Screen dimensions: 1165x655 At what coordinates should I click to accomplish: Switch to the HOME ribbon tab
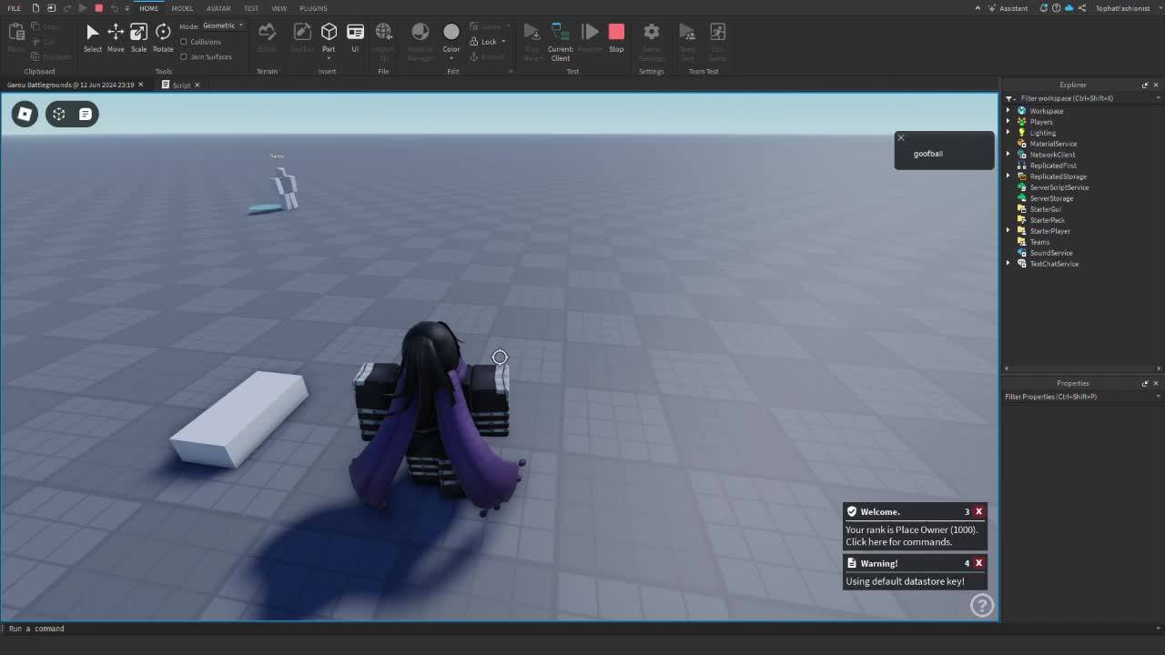click(x=148, y=8)
